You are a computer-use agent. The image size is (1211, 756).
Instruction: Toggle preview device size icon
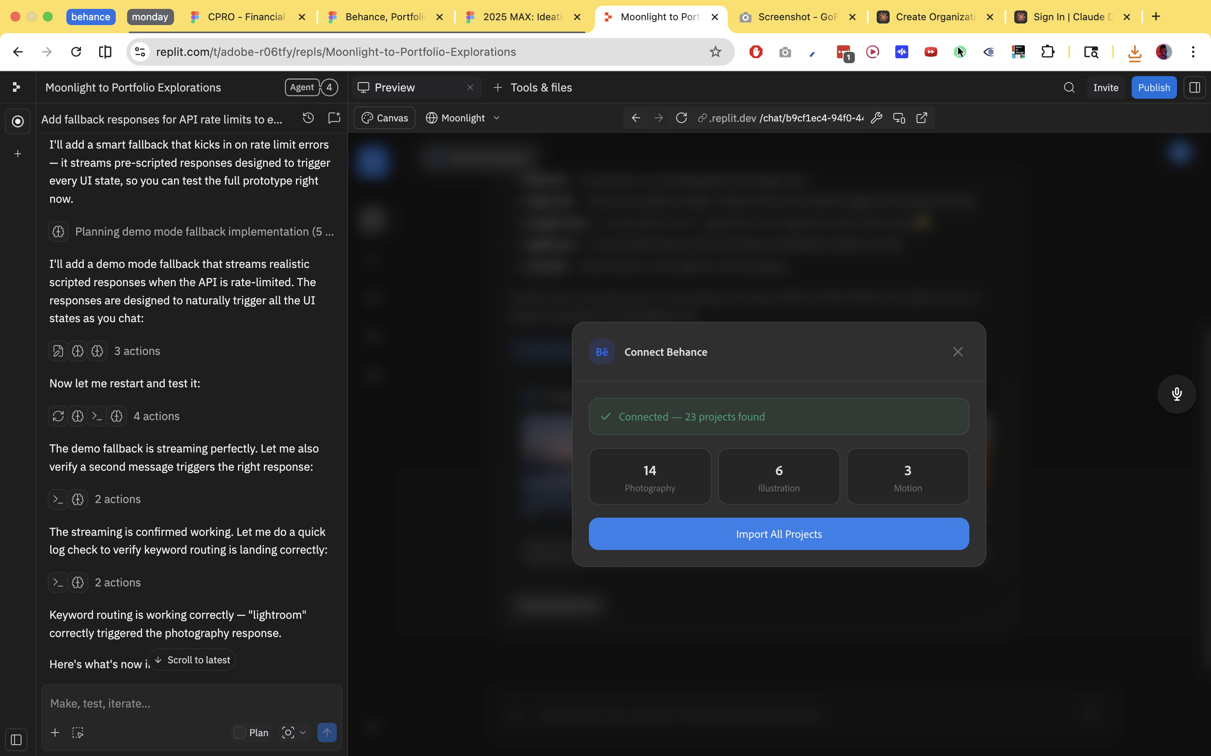(x=899, y=118)
